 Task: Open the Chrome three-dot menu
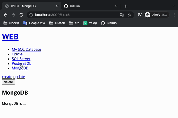pyautogui.click(x=174, y=15)
